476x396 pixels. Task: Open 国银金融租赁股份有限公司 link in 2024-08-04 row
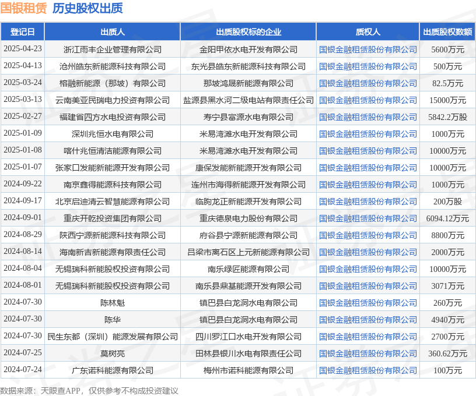pyautogui.click(x=368, y=269)
